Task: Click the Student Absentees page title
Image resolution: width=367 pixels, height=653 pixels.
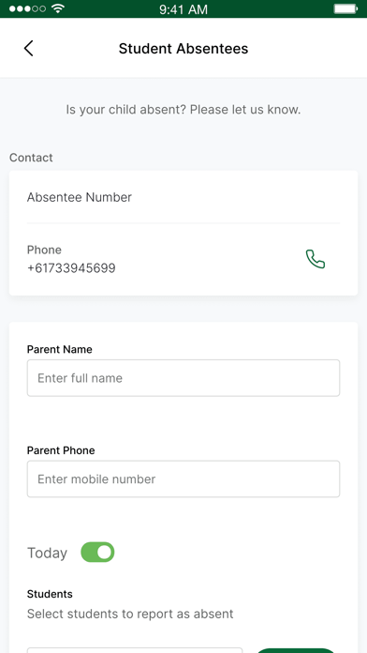Action: (183, 49)
